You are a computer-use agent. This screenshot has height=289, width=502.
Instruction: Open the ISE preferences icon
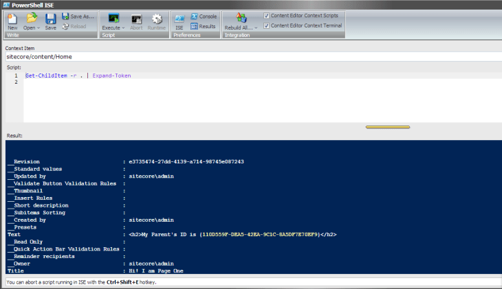click(179, 19)
